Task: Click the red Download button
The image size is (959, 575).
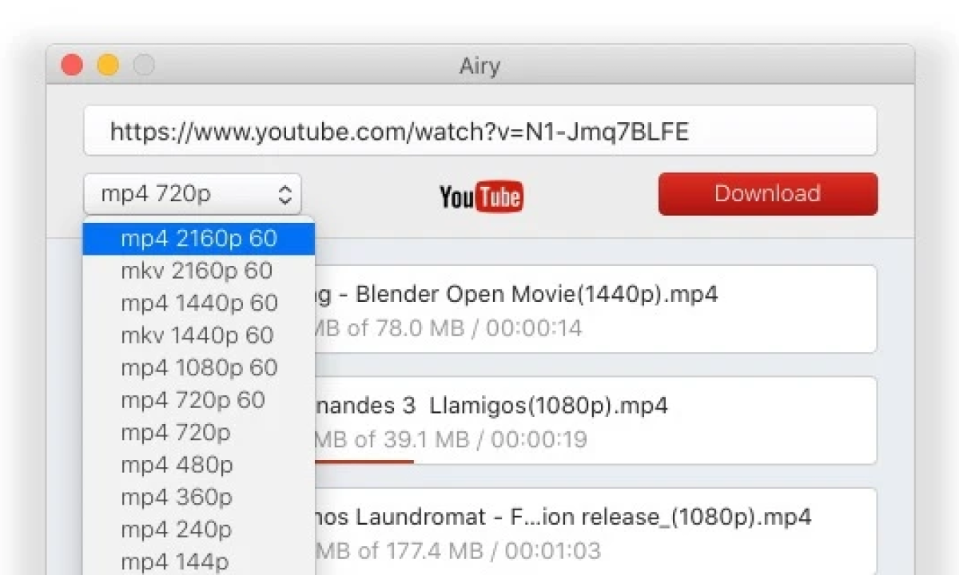Action: click(x=768, y=194)
